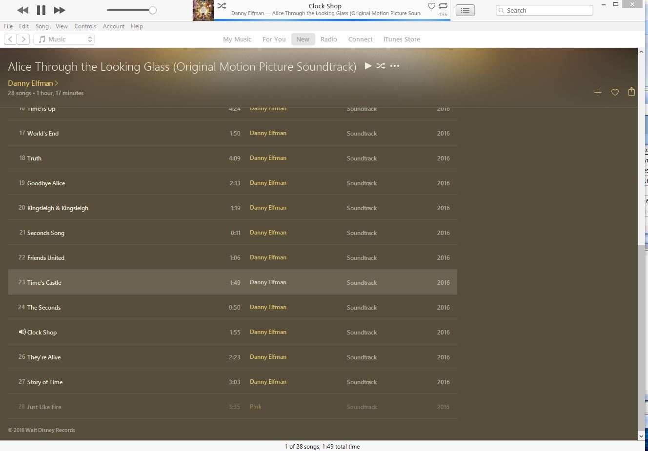Select the track Kingsleigh & Kingsleigh
The height and width of the screenshot is (451, 648).
click(x=232, y=208)
